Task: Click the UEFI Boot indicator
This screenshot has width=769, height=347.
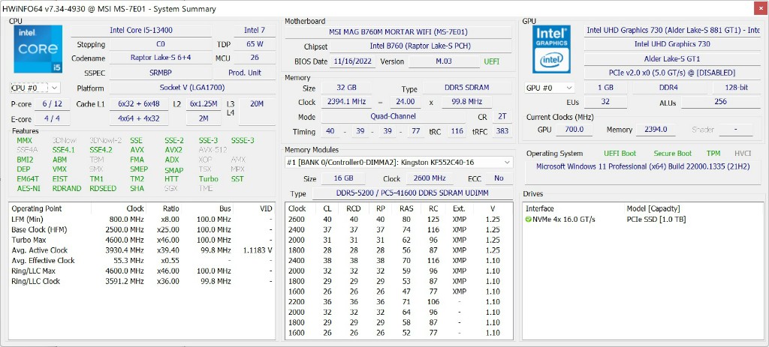Action: [620, 153]
